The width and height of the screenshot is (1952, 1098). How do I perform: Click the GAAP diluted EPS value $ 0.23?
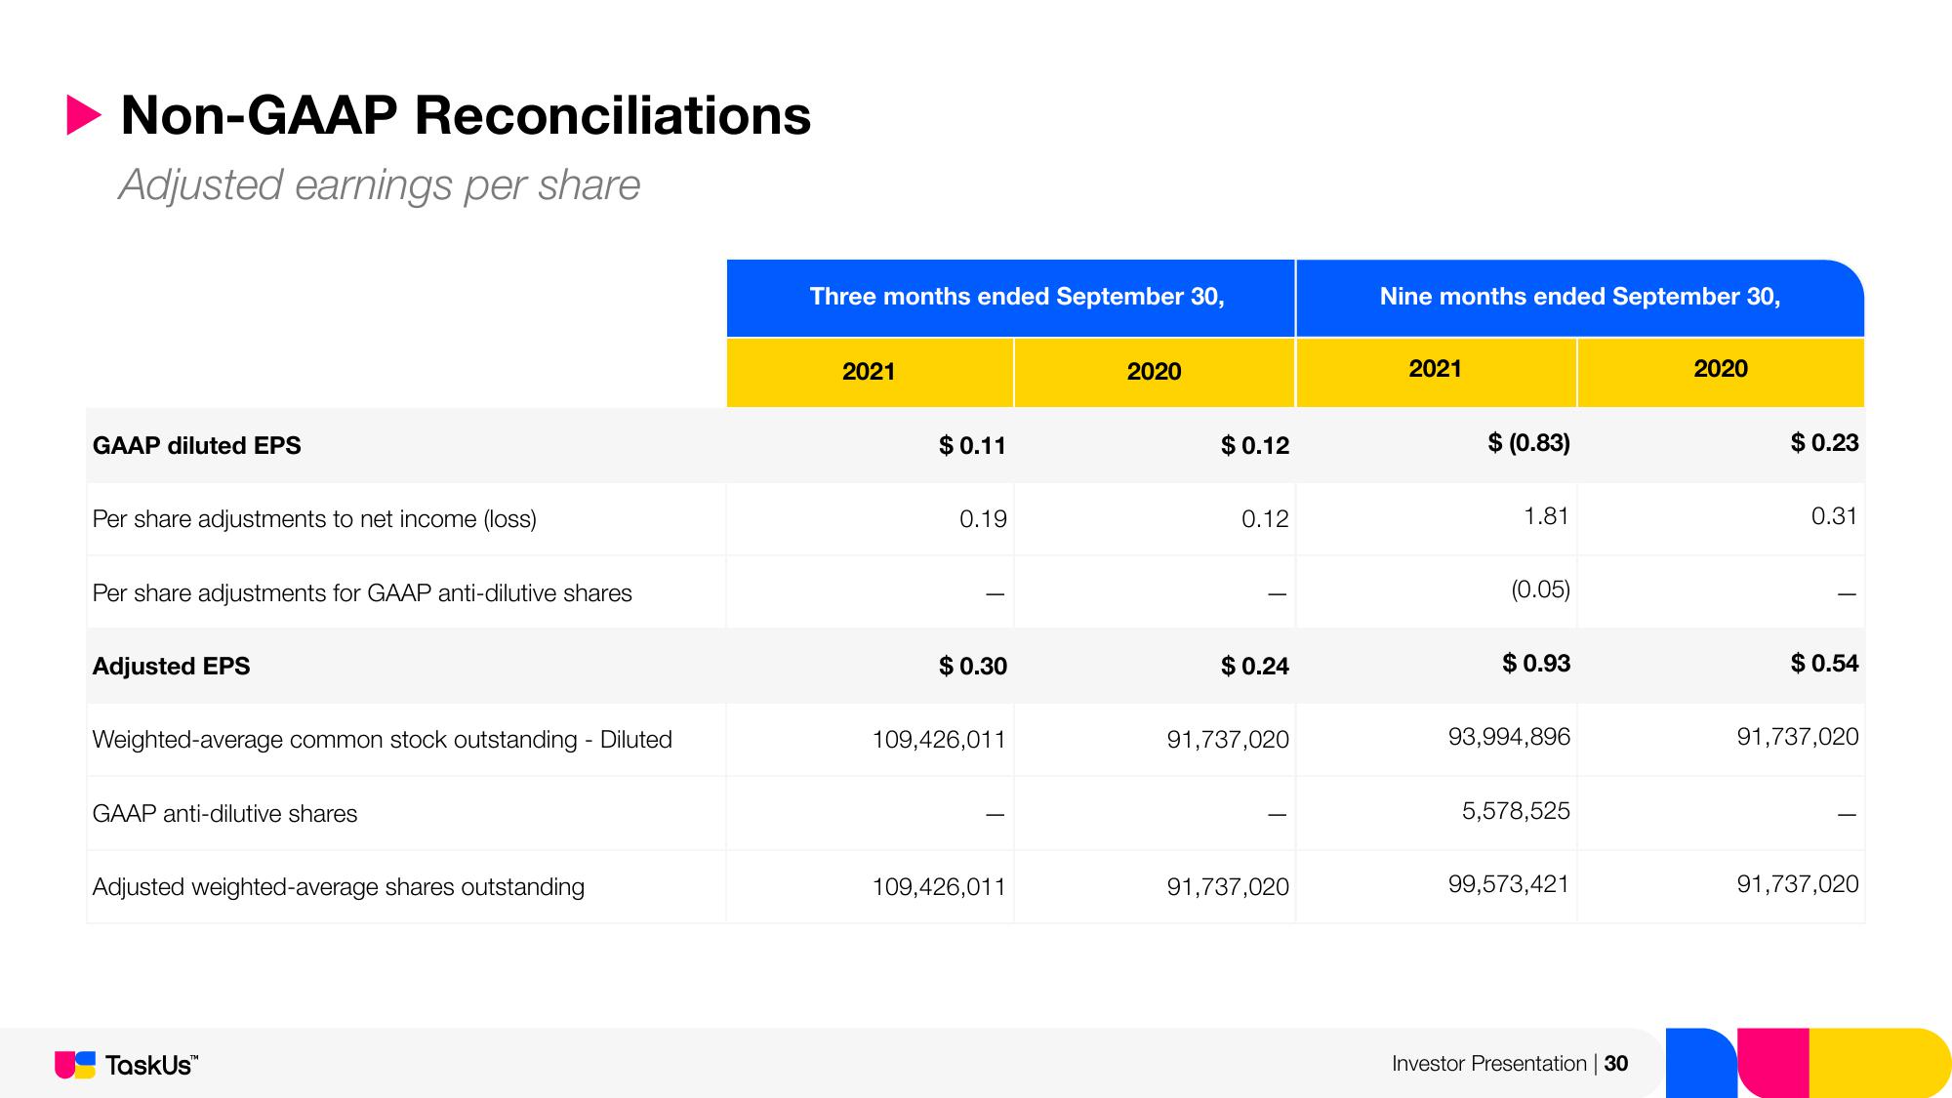point(1824,443)
